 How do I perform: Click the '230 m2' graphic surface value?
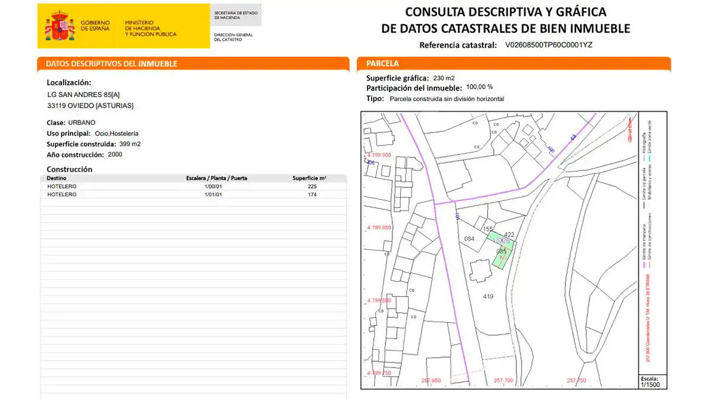tap(444, 78)
